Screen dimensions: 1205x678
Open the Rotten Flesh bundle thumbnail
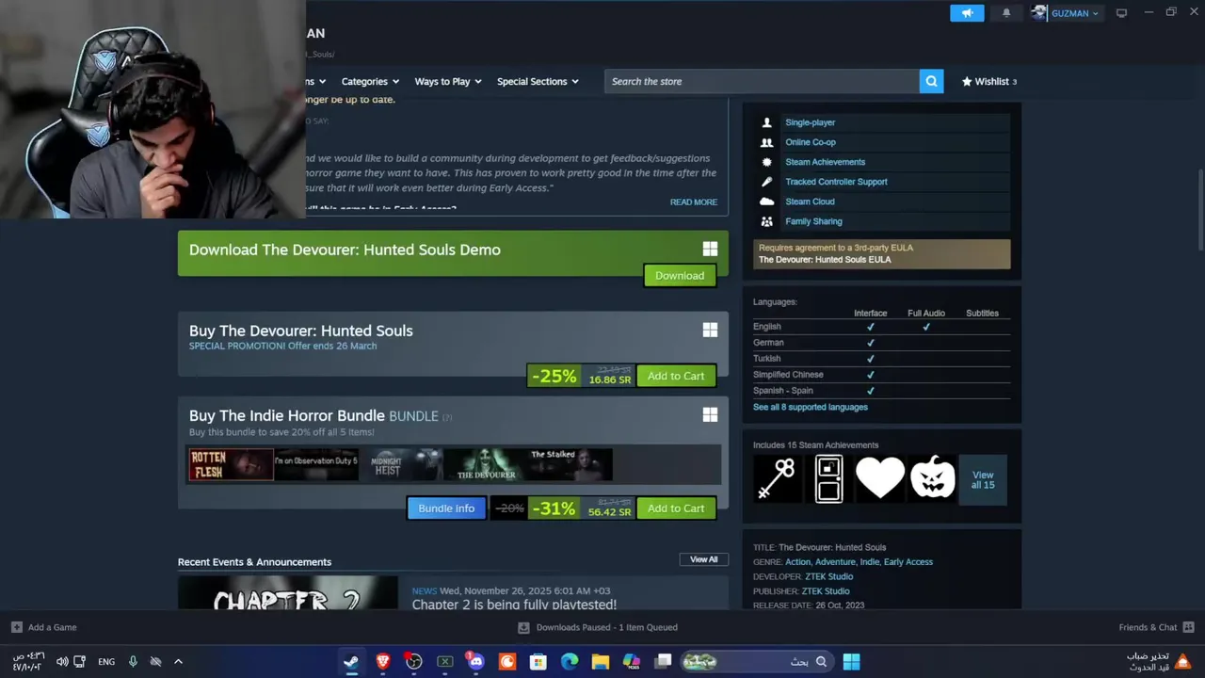(231, 464)
